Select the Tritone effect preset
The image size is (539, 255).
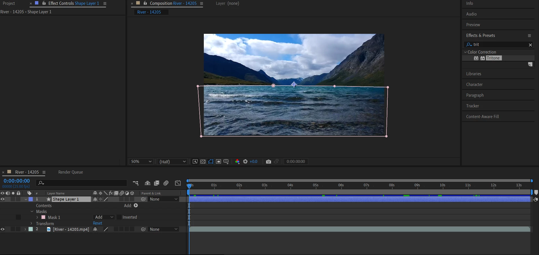(493, 58)
